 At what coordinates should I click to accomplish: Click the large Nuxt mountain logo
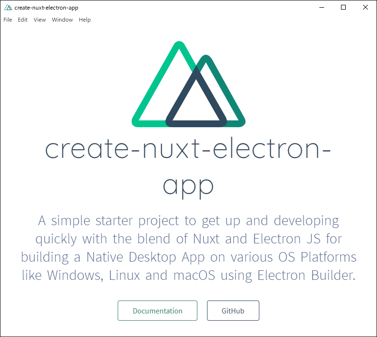pyautogui.click(x=188, y=84)
